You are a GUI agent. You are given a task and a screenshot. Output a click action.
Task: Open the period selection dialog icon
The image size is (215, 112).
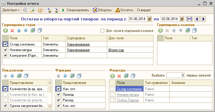coord(189,19)
